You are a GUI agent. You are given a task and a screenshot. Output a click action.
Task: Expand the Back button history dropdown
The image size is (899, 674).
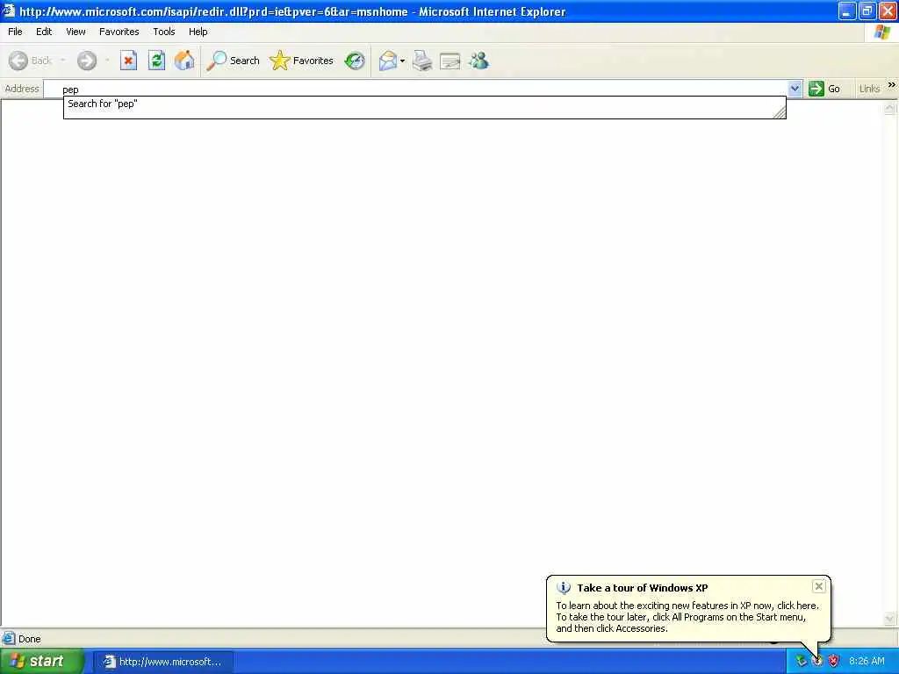tap(62, 61)
